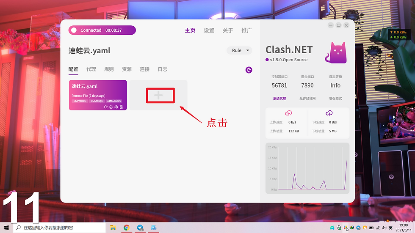Minimize the Clash.NET window
The width and height of the screenshot is (415, 233).
331,25
